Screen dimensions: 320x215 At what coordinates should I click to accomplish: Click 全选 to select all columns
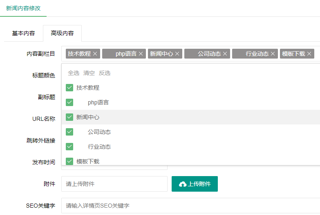pyautogui.click(x=74, y=73)
